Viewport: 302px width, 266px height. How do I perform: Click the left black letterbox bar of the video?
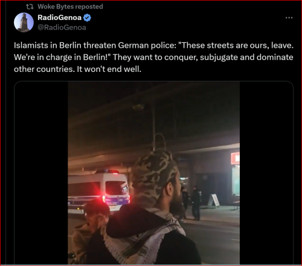pyautogui.click(x=41, y=173)
